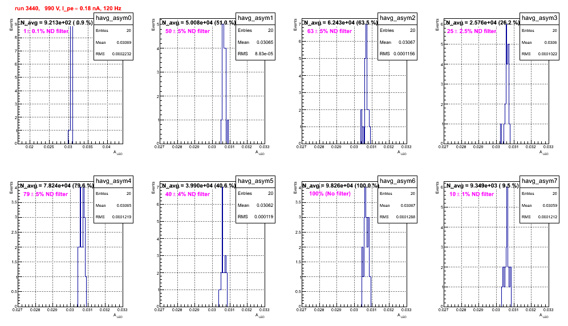The image size is (568, 326).
Task: Select the havg_asym5 stats box title
Action: (255, 181)
